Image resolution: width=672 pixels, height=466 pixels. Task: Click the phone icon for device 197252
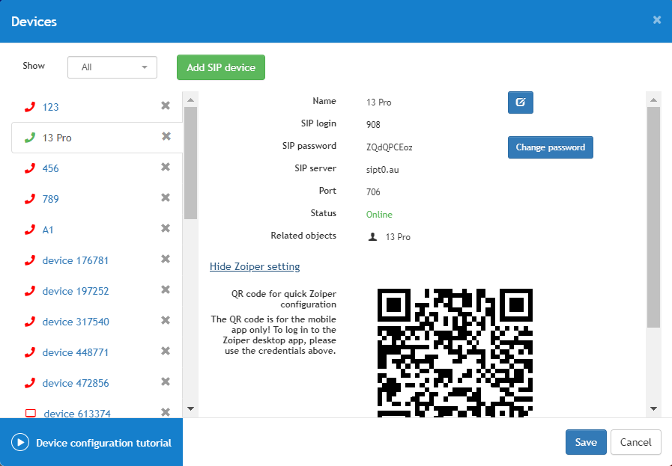click(29, 291)
